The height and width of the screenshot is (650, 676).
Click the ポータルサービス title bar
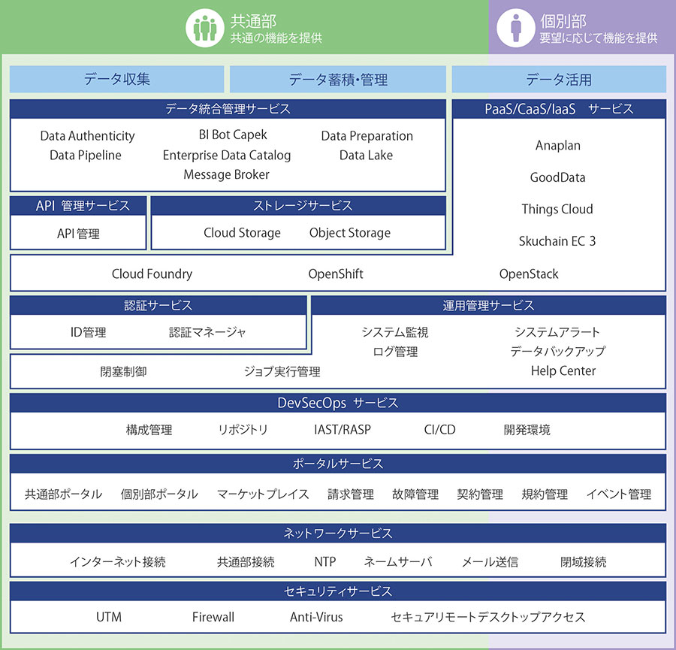click(x=338, y=464)
